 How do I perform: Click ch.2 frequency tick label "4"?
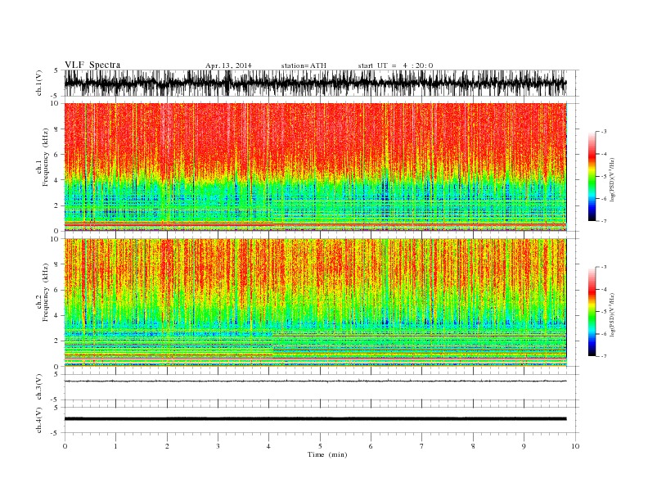click(x=57, y=315)
